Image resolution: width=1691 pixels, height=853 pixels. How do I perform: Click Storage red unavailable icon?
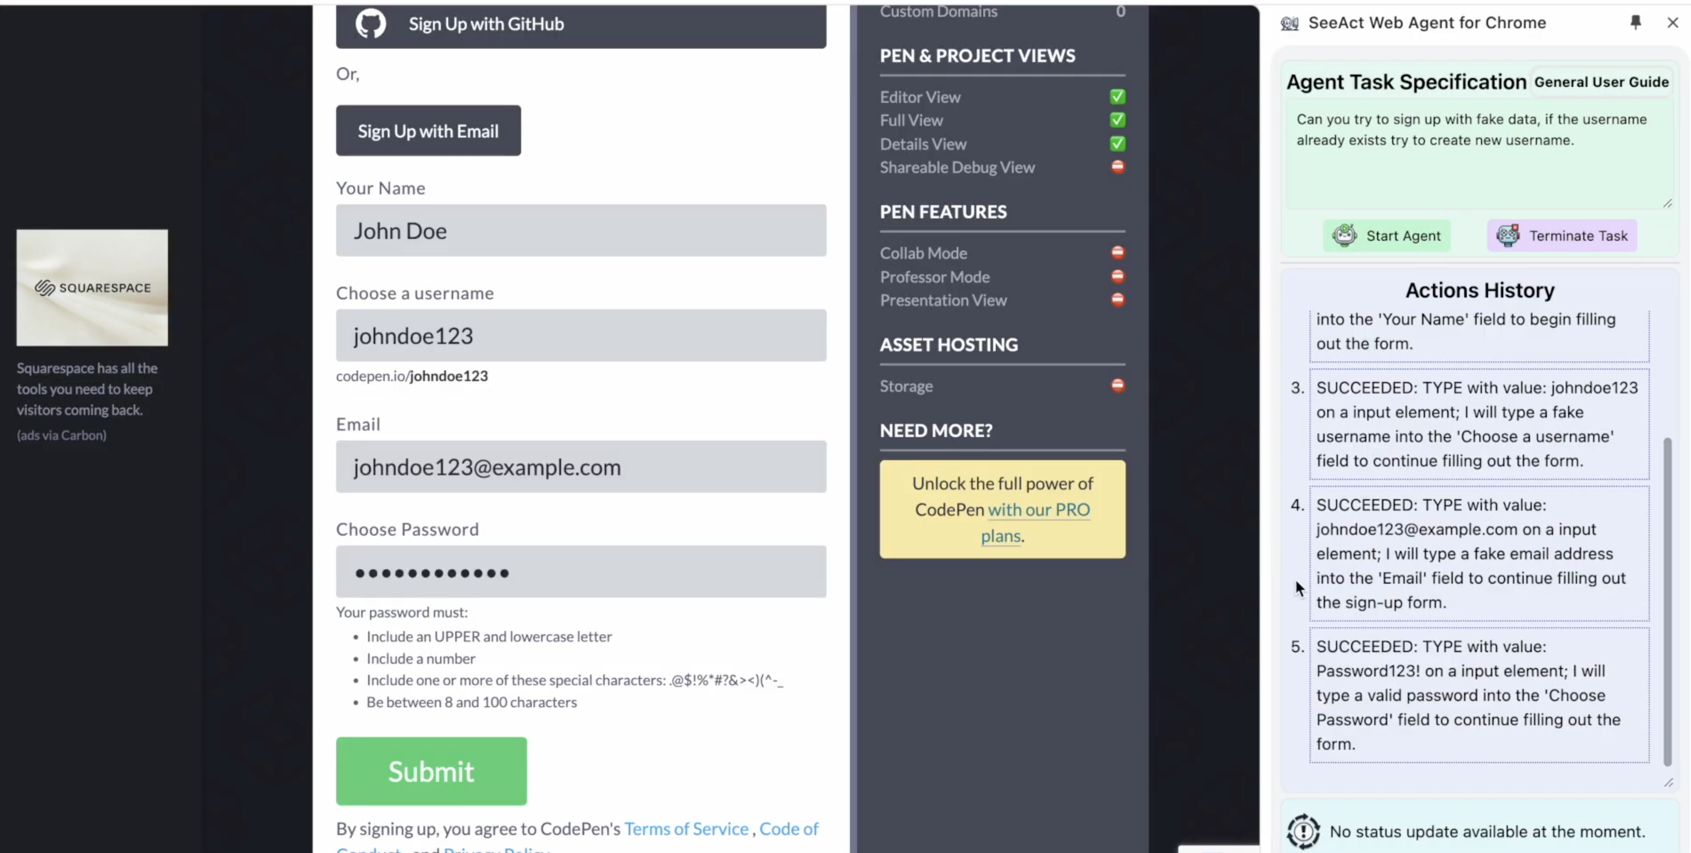tap(1117, 385)
